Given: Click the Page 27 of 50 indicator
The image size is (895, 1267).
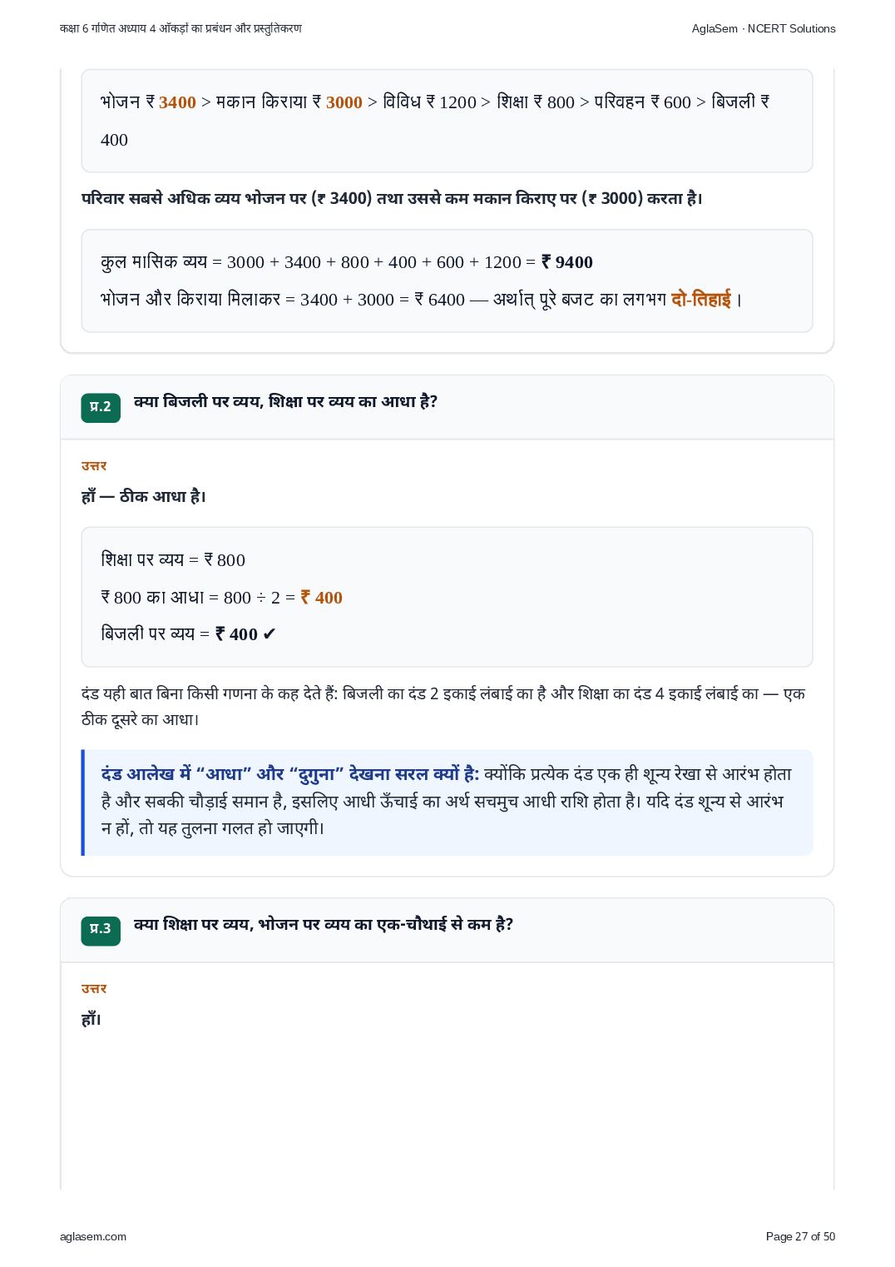Looking at the screenshot, I should point(800,1236).
